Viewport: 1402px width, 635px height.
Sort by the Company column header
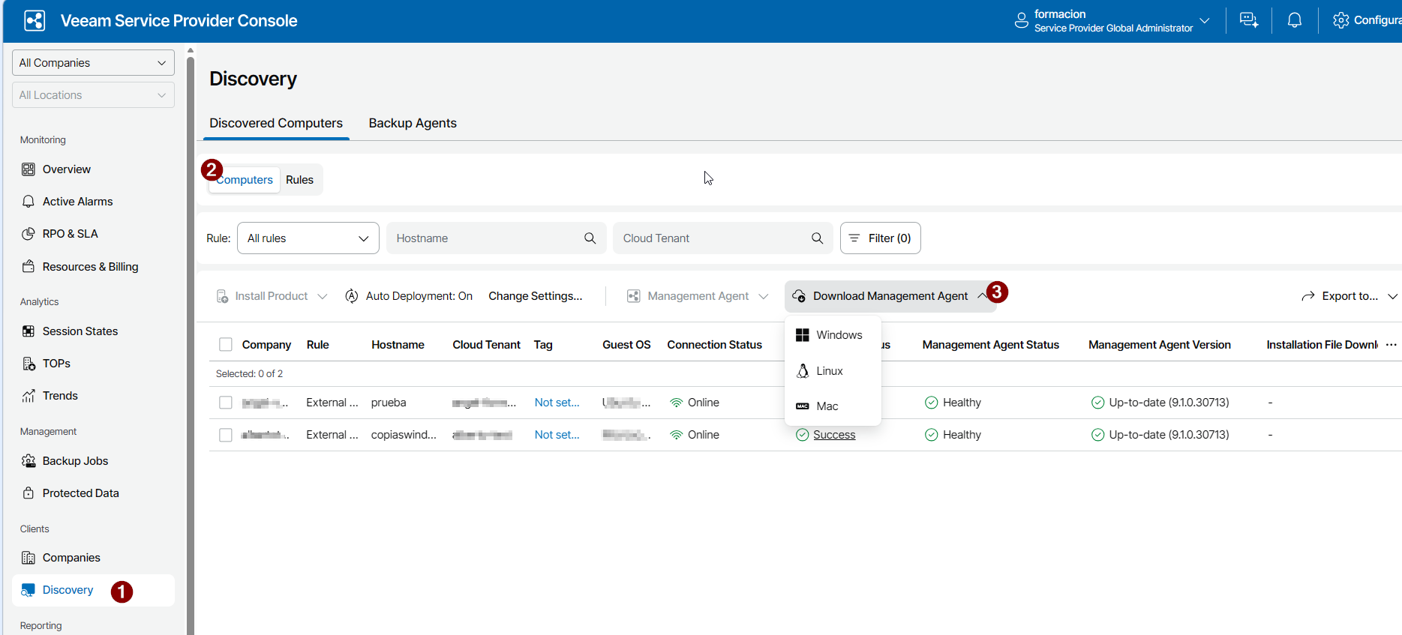coord(266,345)
